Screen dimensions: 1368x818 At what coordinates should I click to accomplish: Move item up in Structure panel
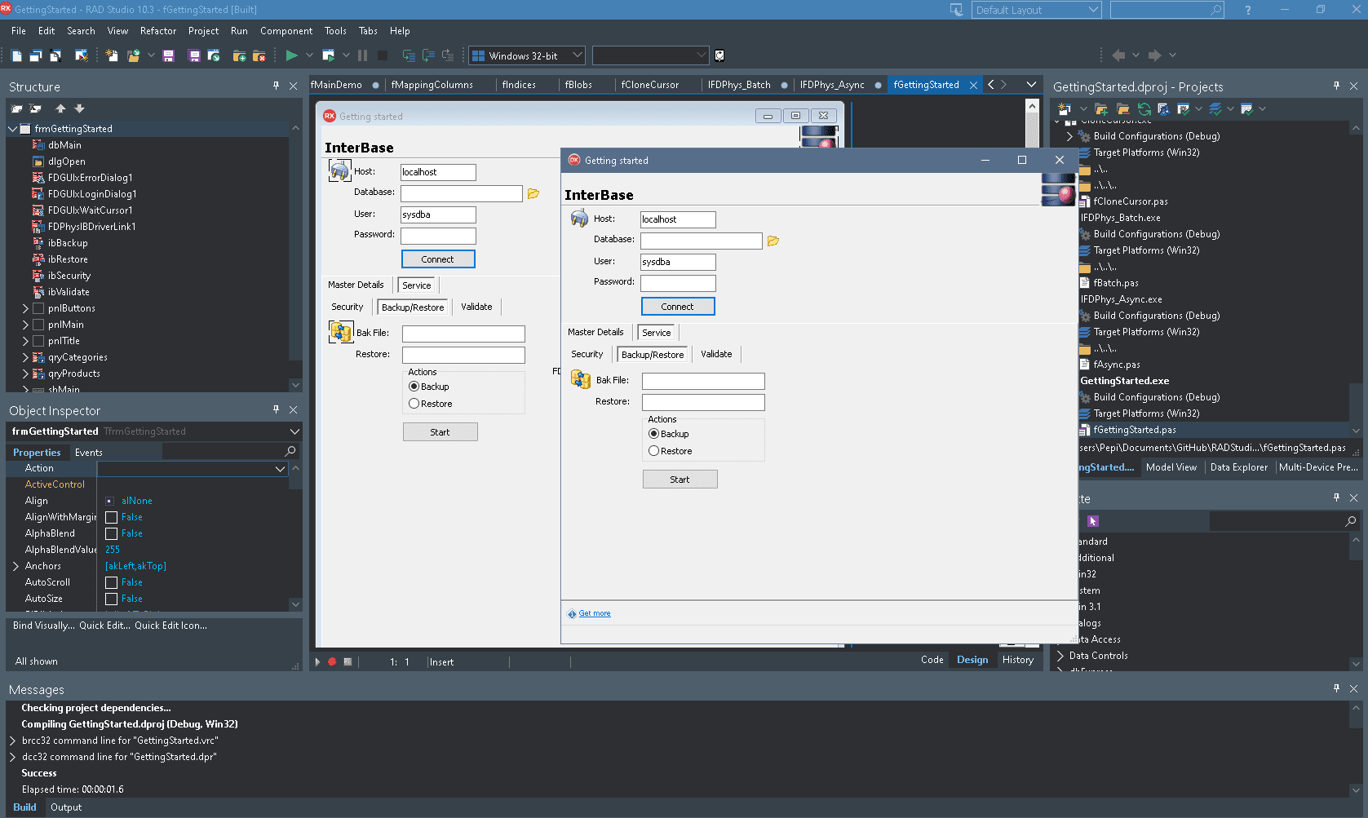tap(60, 108)
